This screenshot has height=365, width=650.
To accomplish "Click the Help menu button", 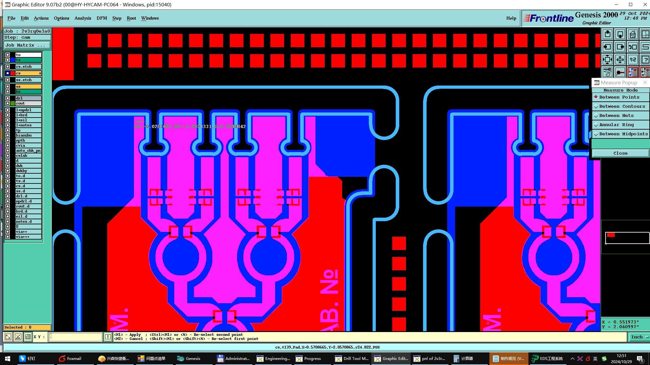I will 511,18.
